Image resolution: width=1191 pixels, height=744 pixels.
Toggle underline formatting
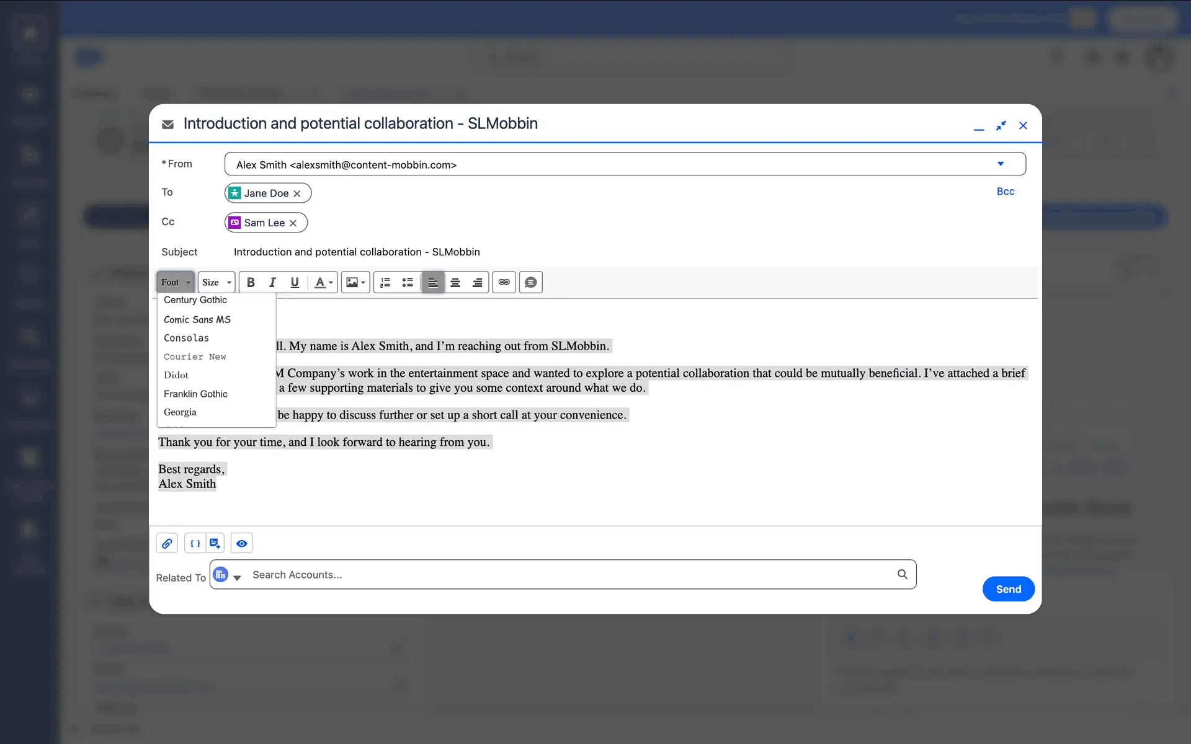click(x=295, y=283)
